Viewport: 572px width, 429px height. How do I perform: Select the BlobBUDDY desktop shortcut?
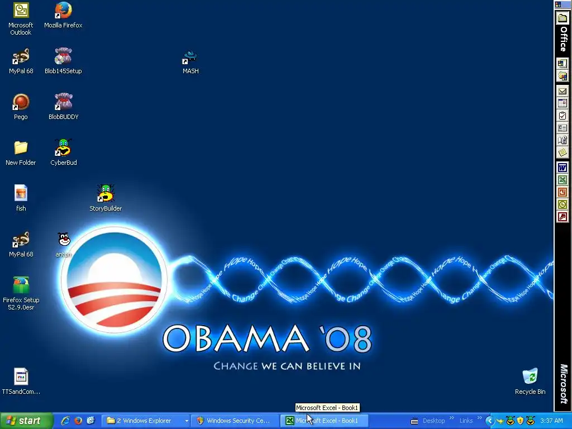coord(64,107)
